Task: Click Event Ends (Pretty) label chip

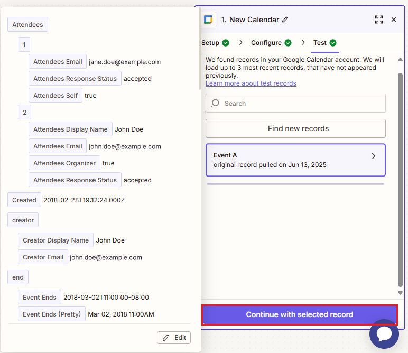Action: 52,314
